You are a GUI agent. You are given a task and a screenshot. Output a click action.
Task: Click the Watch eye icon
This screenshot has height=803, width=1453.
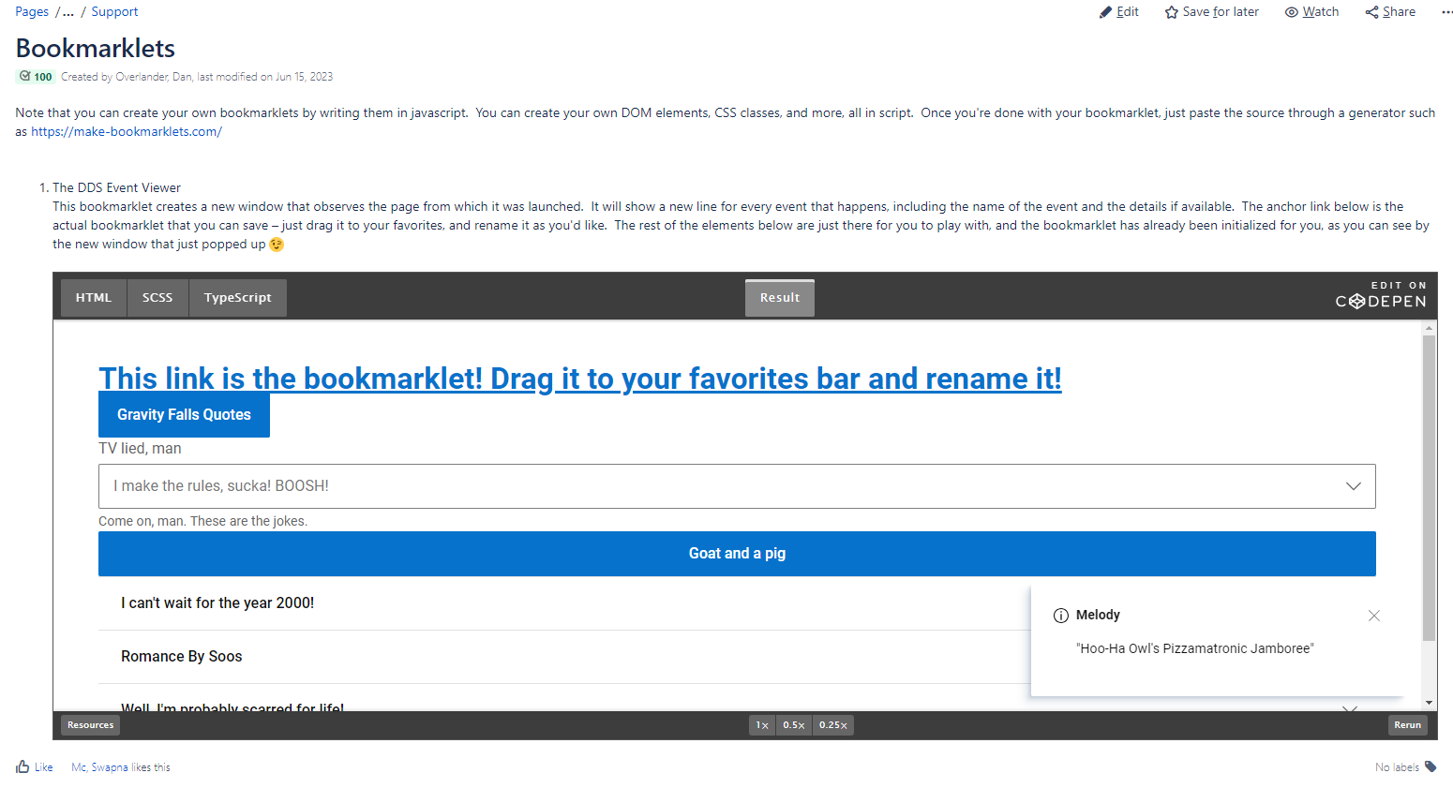click(x=1291, y=12)
